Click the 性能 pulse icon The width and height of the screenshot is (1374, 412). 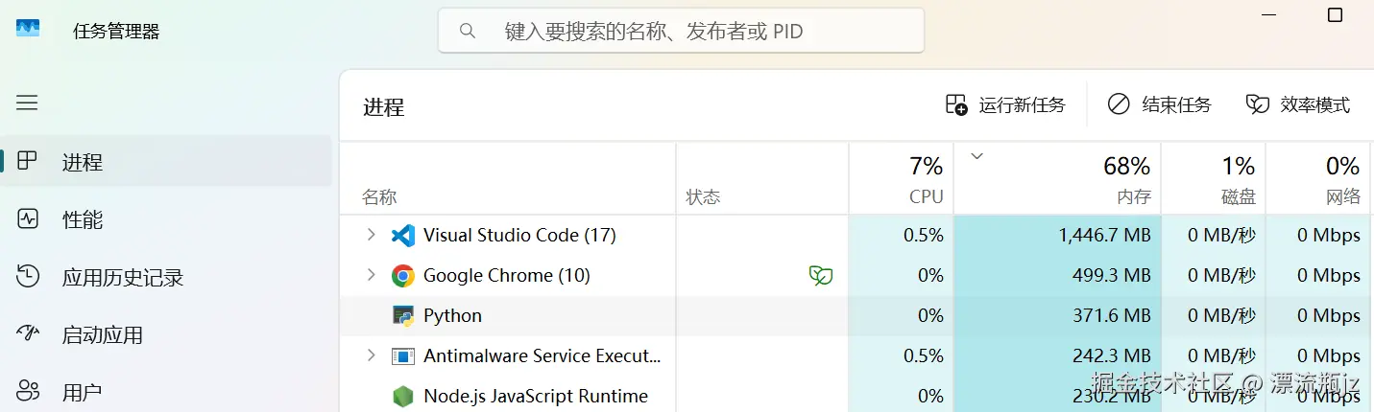28,218
